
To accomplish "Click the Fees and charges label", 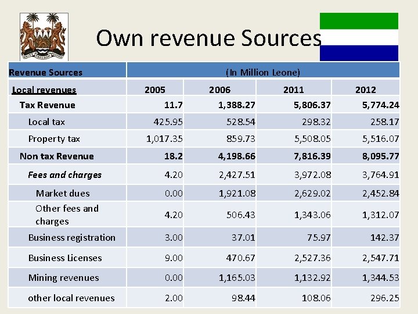I will 65,175.
